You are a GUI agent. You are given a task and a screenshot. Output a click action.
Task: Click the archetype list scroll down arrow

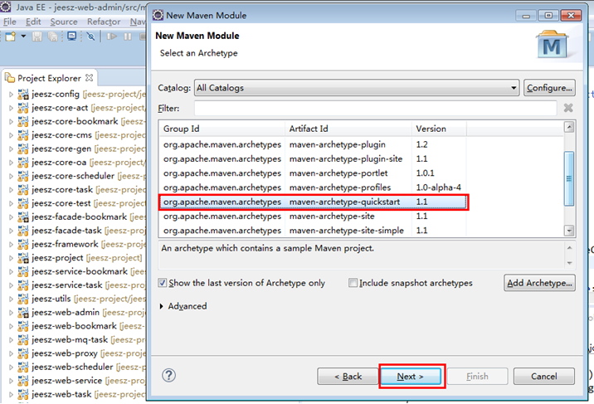pos(568,230)
